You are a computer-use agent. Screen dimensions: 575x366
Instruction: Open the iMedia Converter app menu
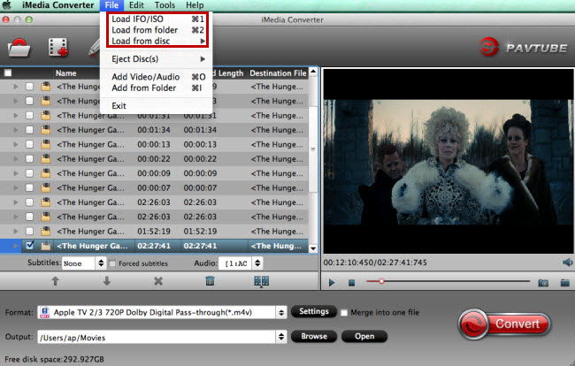[x=57, y=5]
